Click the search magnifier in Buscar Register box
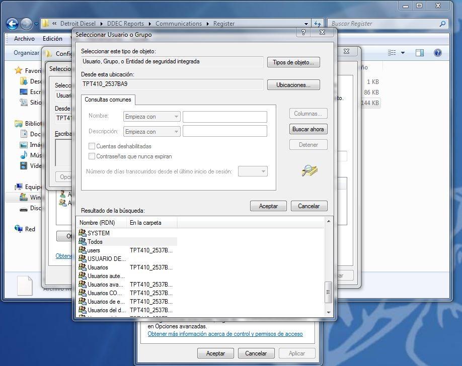462x366 pixels. pyautogui.click(x=442, y=24)
